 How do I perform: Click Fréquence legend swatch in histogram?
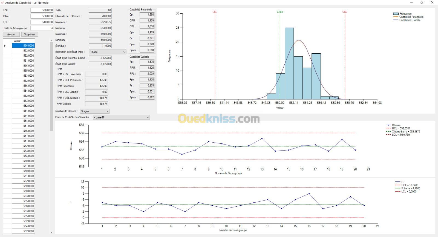(x=396, y=14)
